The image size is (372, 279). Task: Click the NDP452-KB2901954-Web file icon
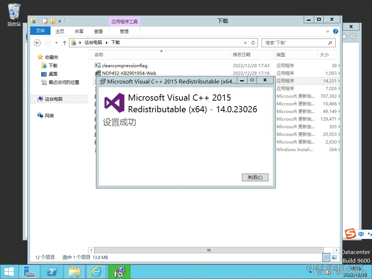point(97,73)
